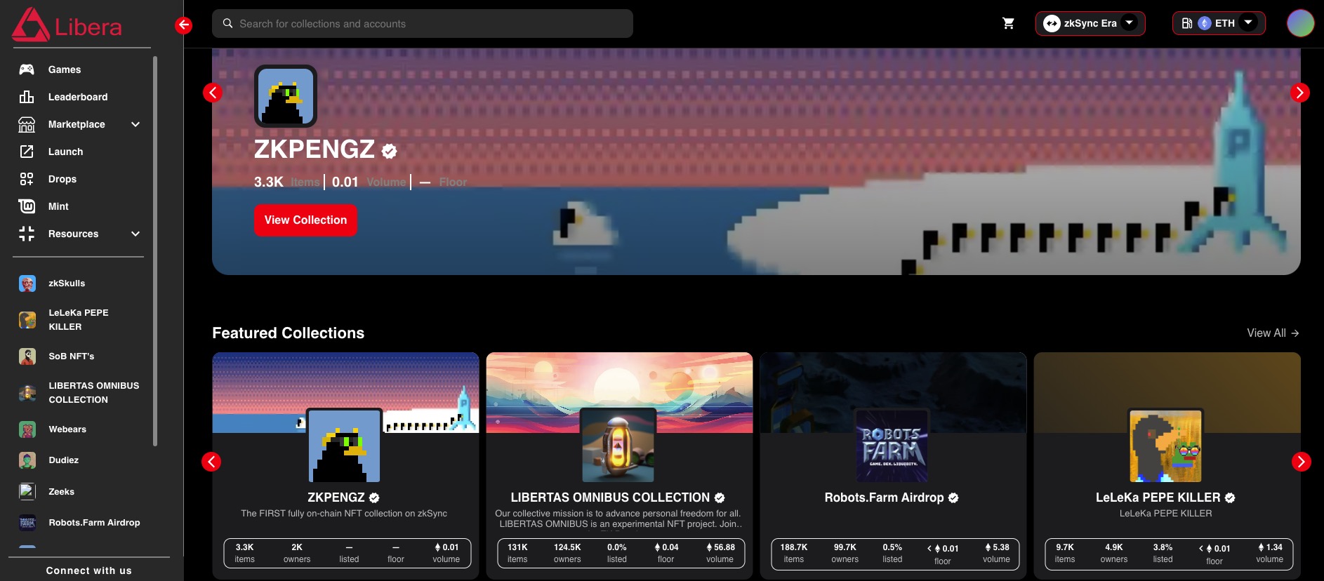Click the Leaderboard icon in sidebar
The width and height of the screenshot is (1324, 581).
[27, 97]
